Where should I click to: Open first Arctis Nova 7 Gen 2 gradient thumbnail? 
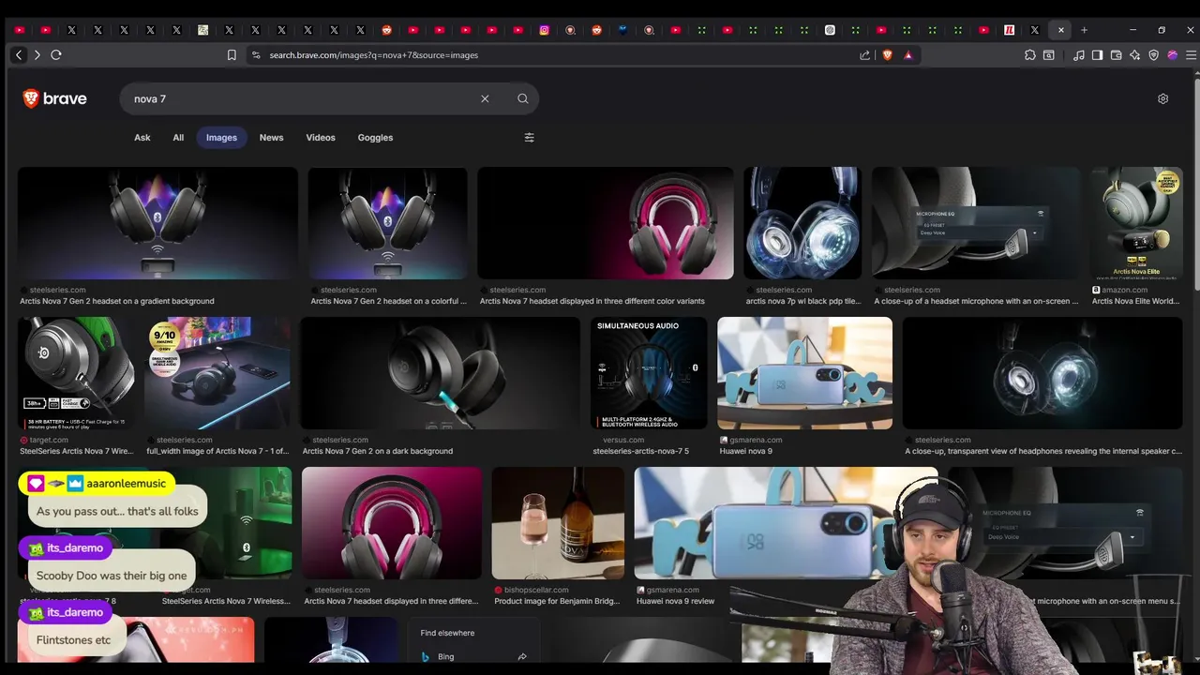click(157, 223)
